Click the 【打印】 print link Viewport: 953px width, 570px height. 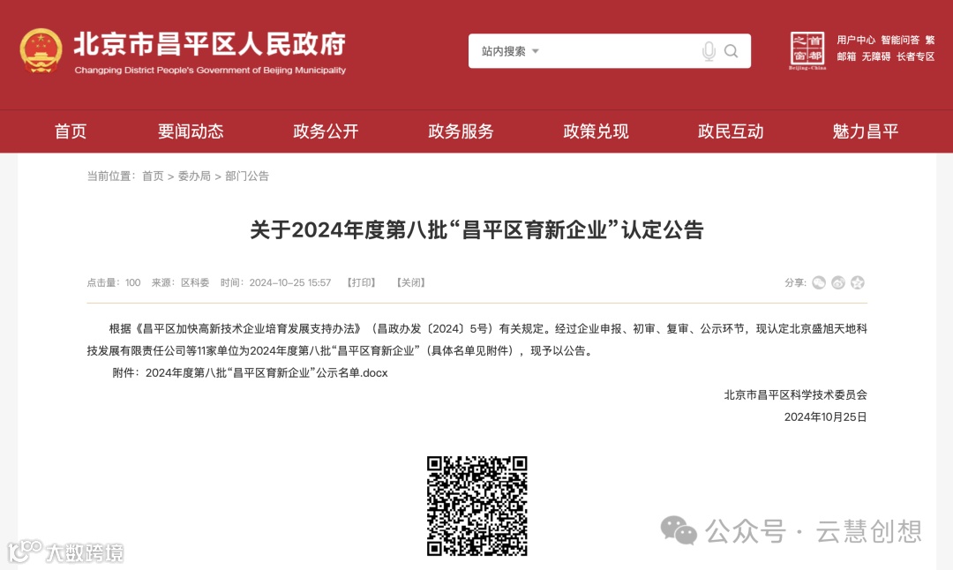[361, 282]
